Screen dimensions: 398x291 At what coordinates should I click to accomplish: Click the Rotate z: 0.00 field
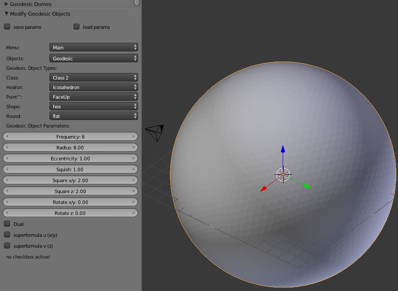coord(70,213)
